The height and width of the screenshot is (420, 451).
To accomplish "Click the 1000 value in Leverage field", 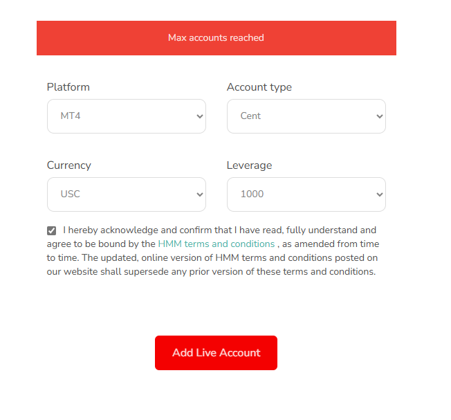I will pyautogui.click(x=252, y=194).
